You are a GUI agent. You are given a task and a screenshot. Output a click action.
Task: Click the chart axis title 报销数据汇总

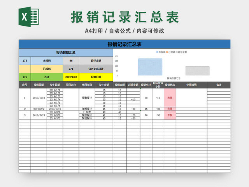174,78
